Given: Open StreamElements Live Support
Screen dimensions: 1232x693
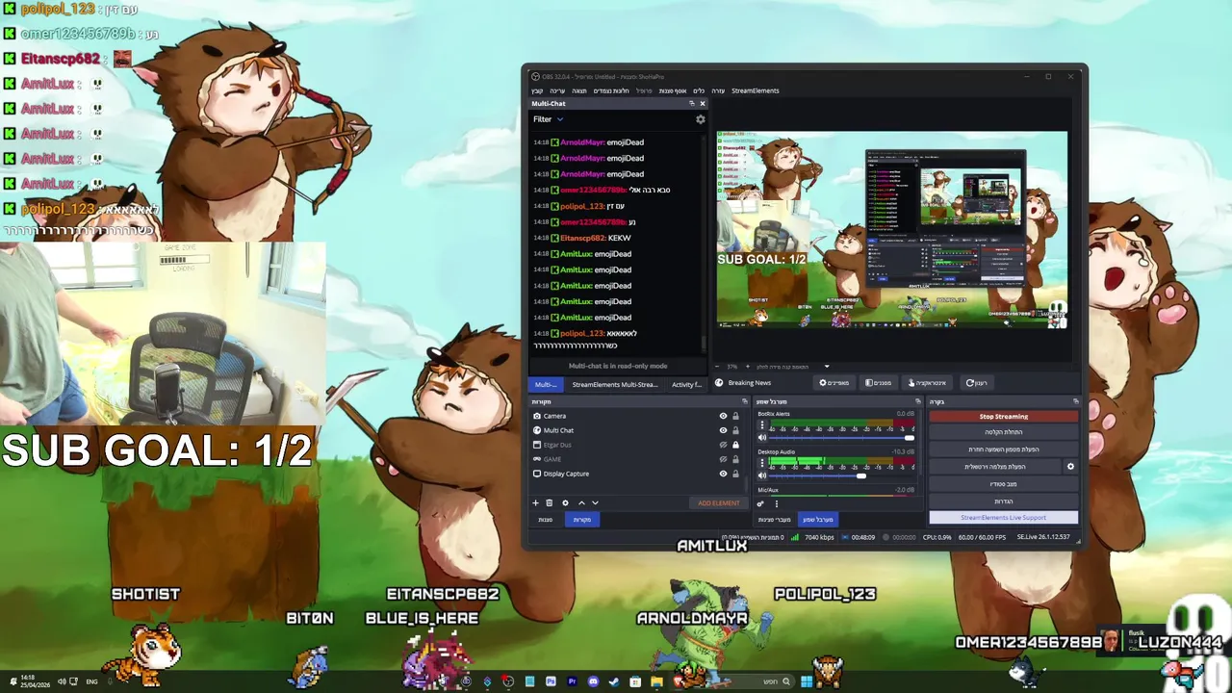Looking at the screenshot, I should click(x=1003, y=518).
